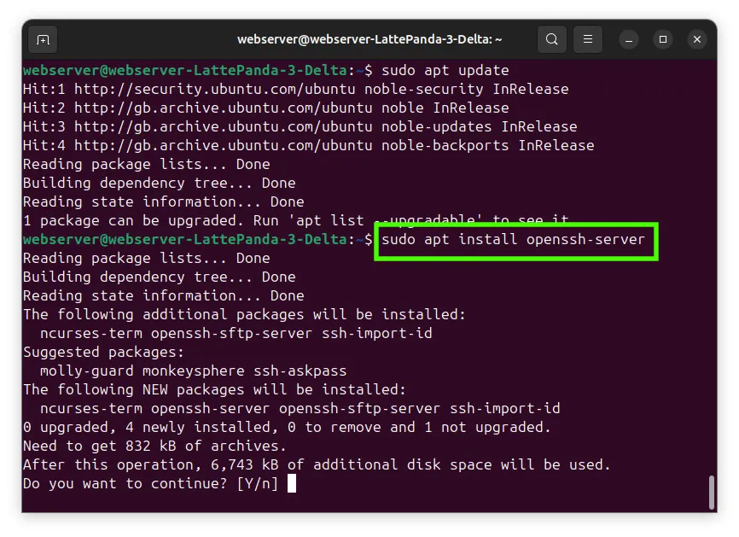Open the hamburger menu
Screen dimensions: 739x537
coord(588,39)
